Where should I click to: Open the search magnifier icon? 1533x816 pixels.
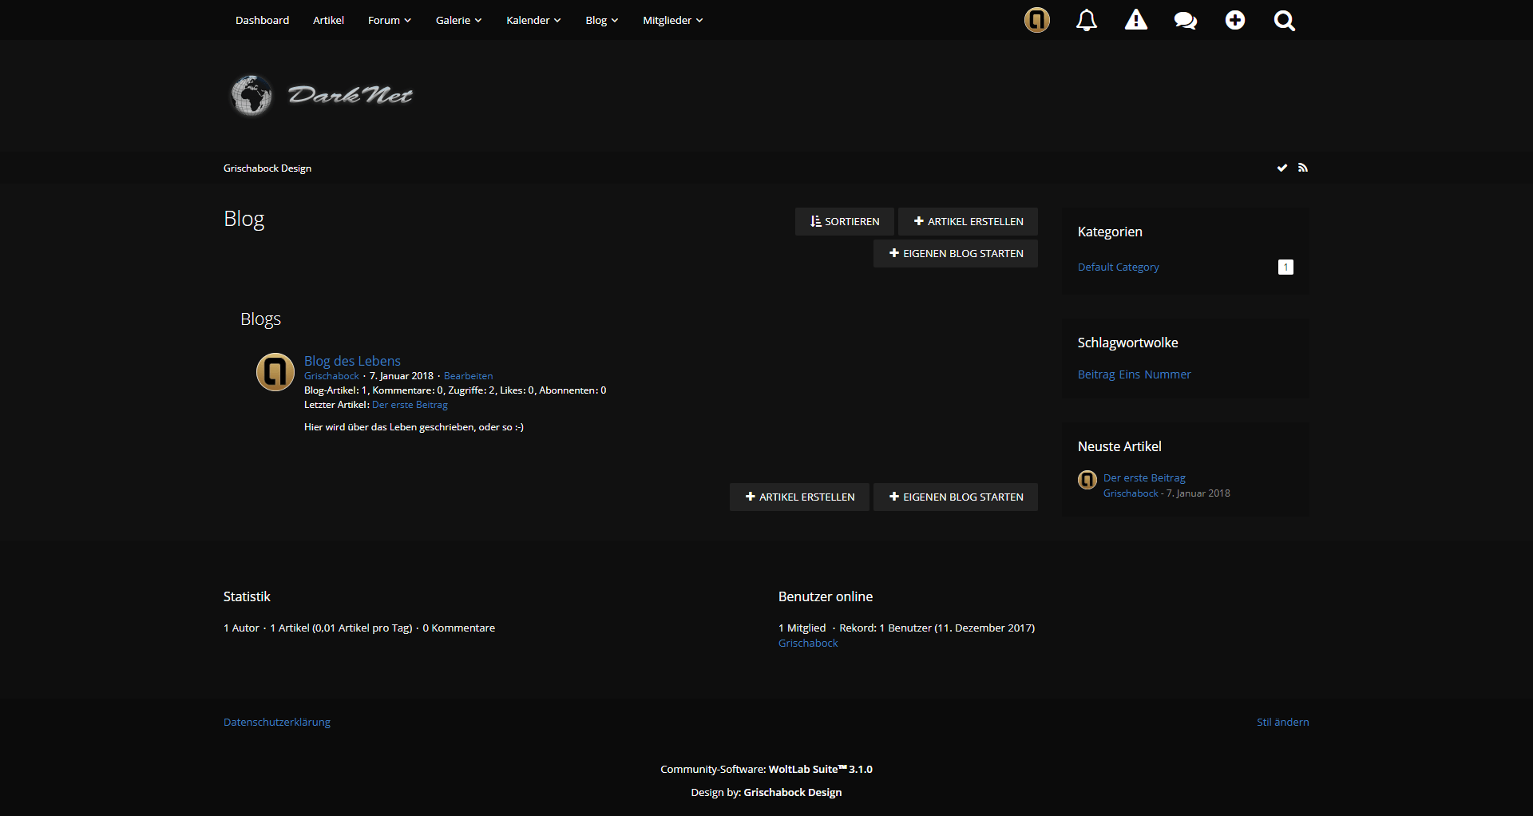pyautogui.click(x=1284, y=20)
